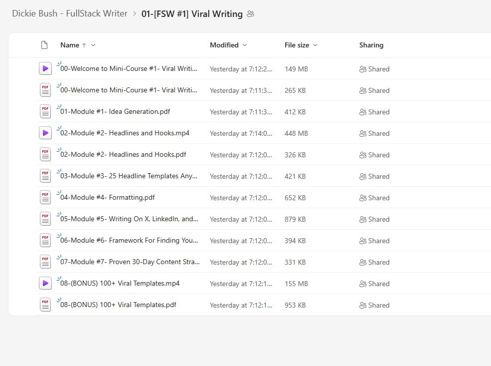
Task: Click the sharing people icon in 652 KB row
Action: pos(362,198)
